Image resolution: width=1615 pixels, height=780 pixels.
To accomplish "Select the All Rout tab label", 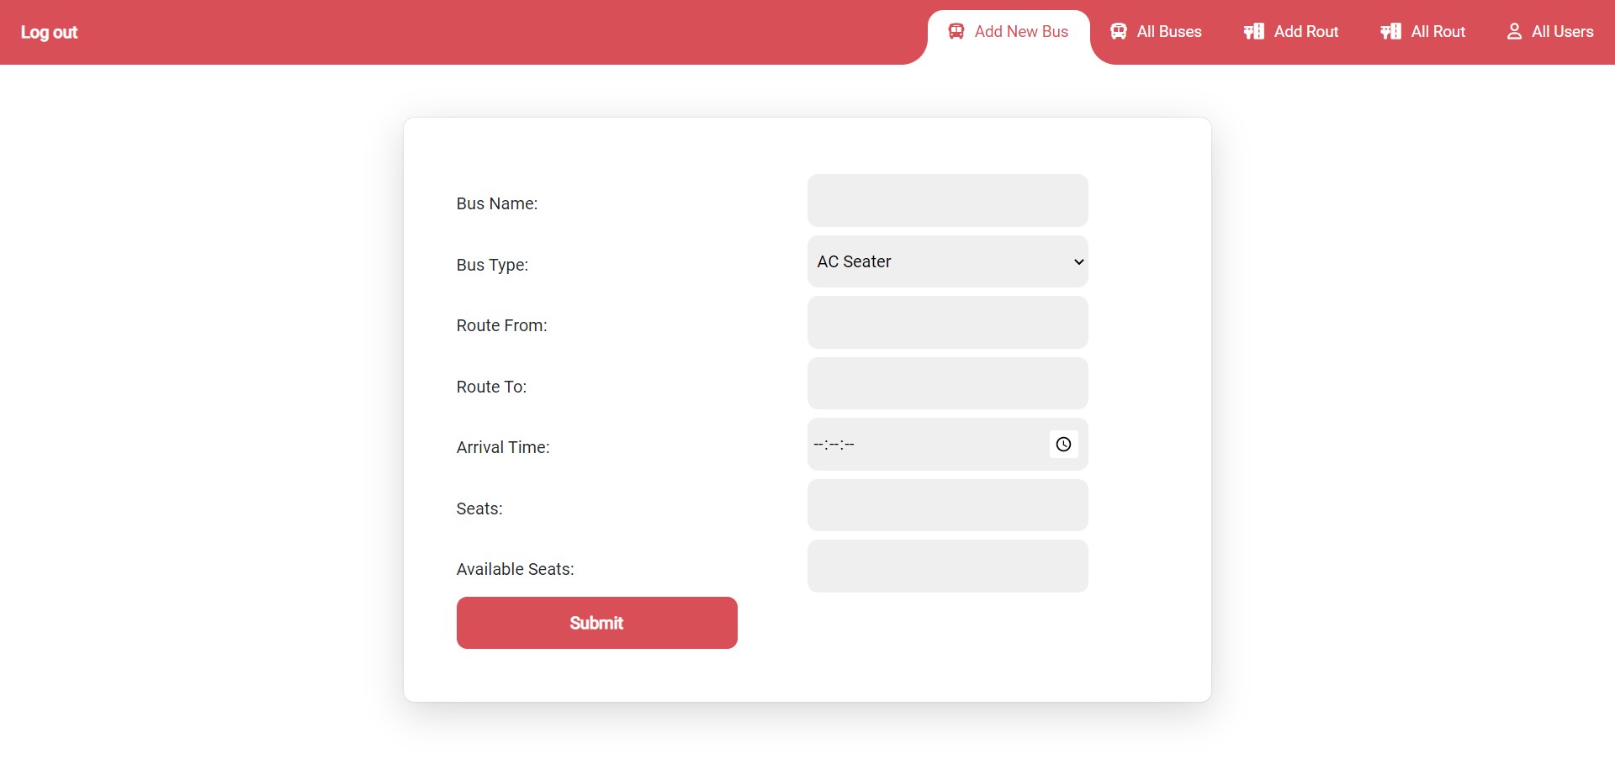I will 1438,32.
